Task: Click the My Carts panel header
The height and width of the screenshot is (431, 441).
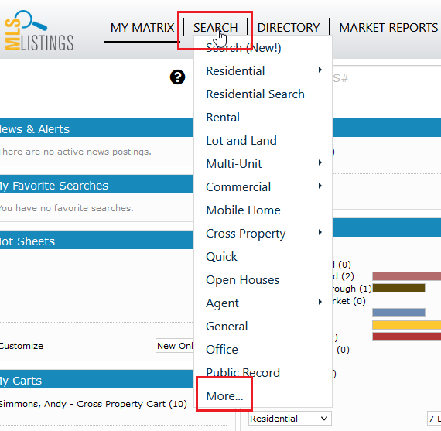Action: click(97, 379)
